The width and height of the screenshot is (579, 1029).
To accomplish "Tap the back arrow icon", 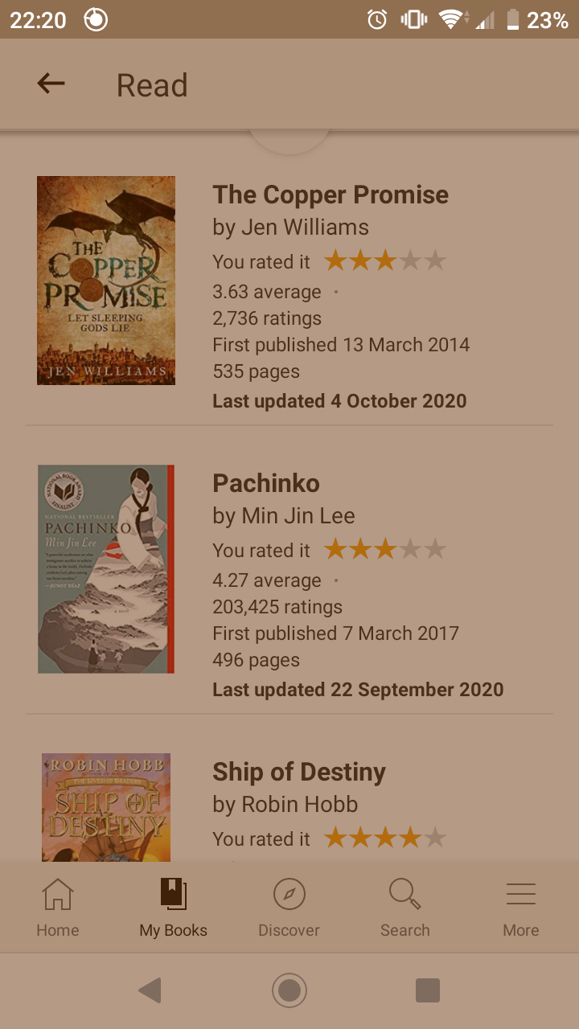I will pyautogui.click(x=51, y=84).
